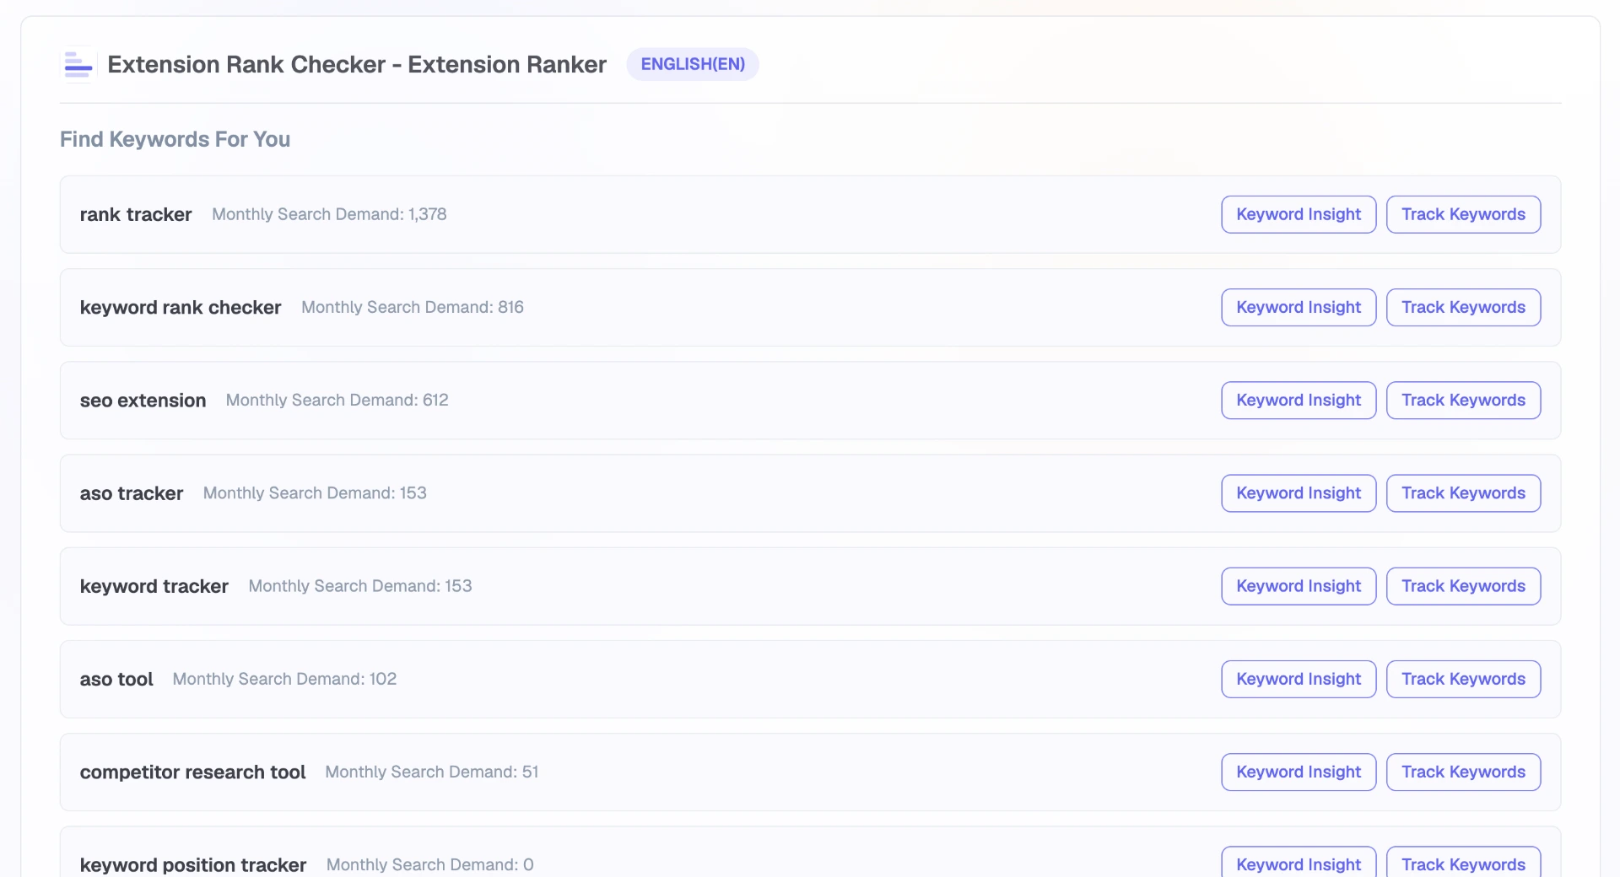Click 'Monthly Search Demand: 51' text
1620x877 pixels.
[431, 772]
